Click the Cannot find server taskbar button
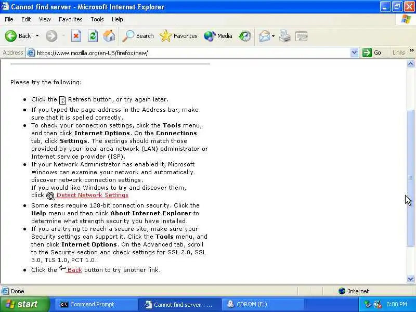The image size is (416, 312). pyautogui.click(x=179, y=305)
